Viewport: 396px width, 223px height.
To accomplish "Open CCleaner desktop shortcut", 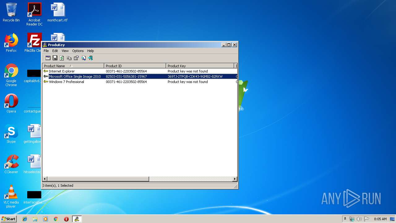I will click(x=11, y=164).
